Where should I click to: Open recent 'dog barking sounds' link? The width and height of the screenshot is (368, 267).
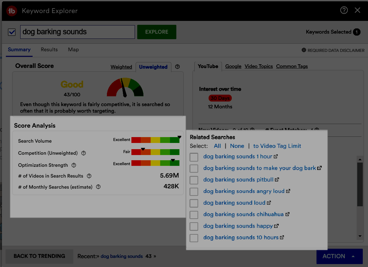click(x=122, y=256)
